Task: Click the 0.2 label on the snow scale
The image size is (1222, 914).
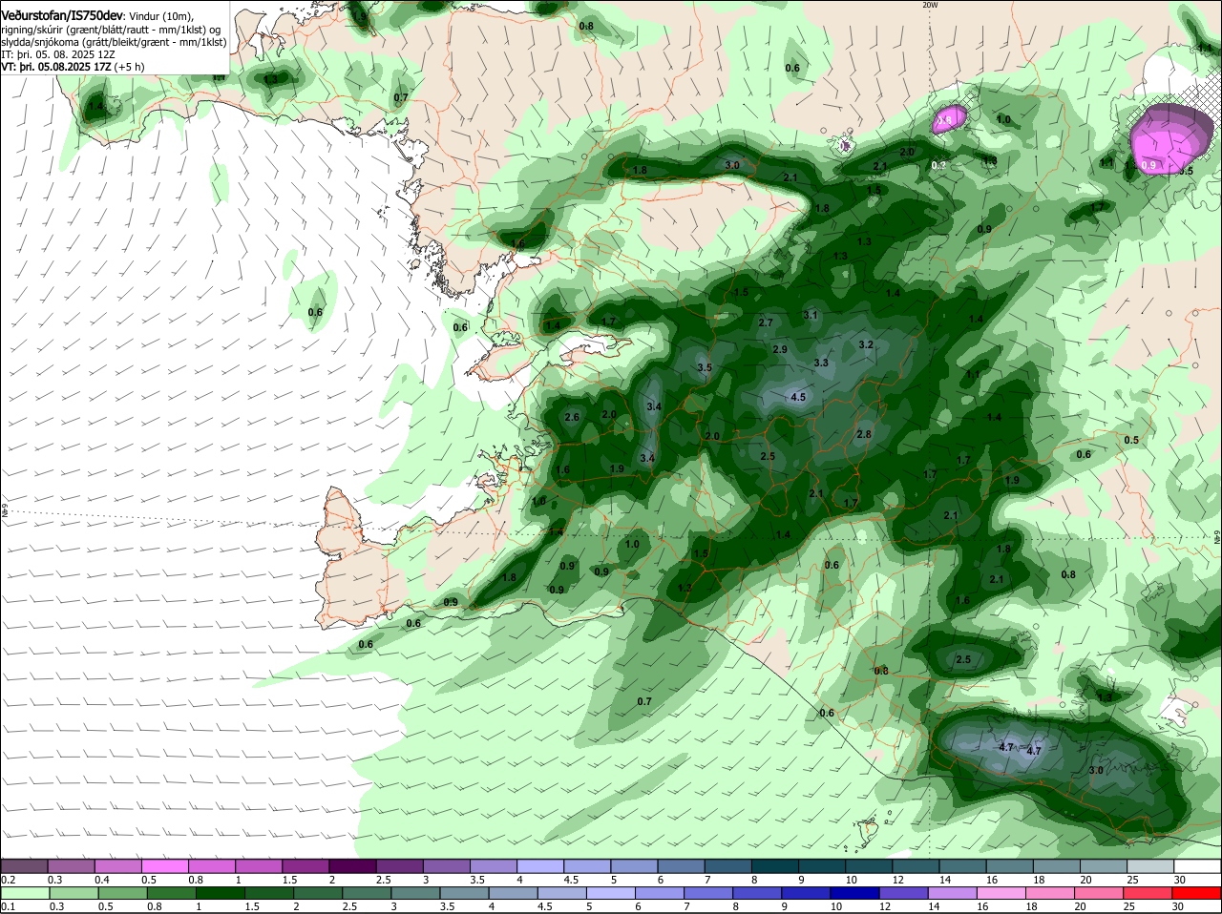Action: 8,880
